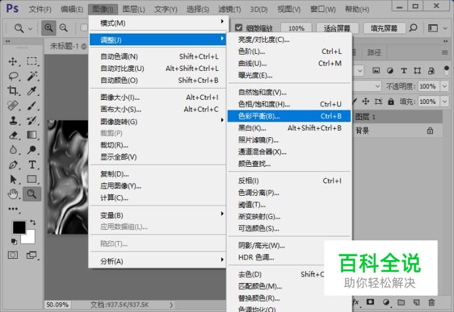
Task: Toggle Quick Mask mode
Action: (12, 255)
